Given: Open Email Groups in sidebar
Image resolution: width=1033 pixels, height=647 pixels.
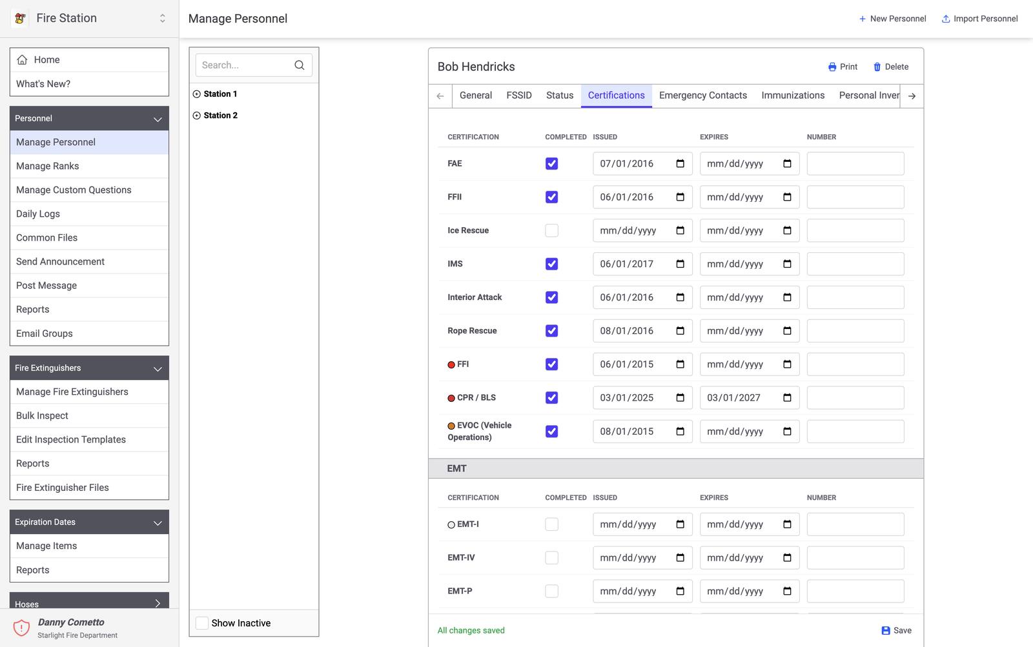Looking at the screenshot, I should [x=89, y=333].
